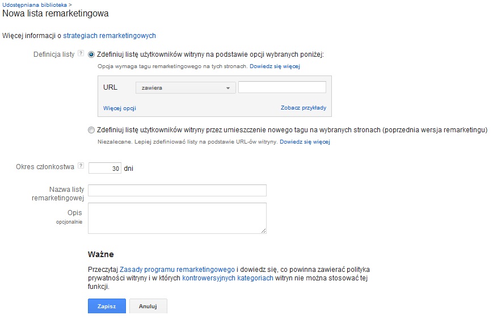Open the URL condition dropdown showing zawiera

[186, 87]
